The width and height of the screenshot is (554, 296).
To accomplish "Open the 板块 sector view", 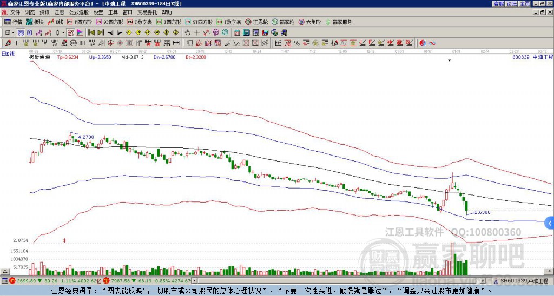I will (35, 22).
